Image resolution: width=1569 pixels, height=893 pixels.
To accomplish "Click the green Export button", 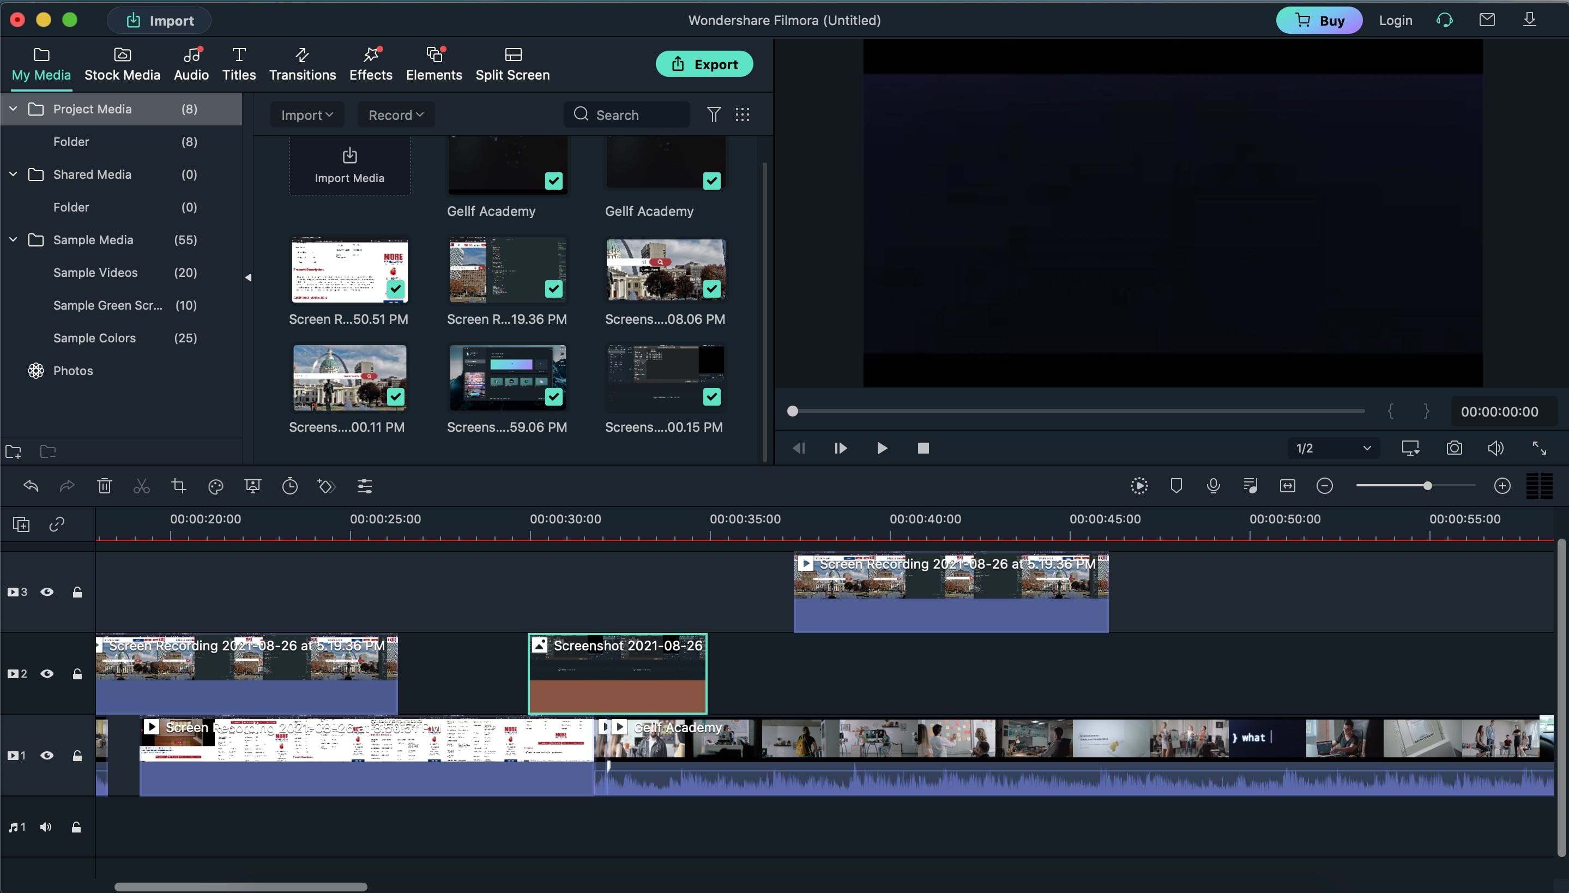I will point(704,64).
